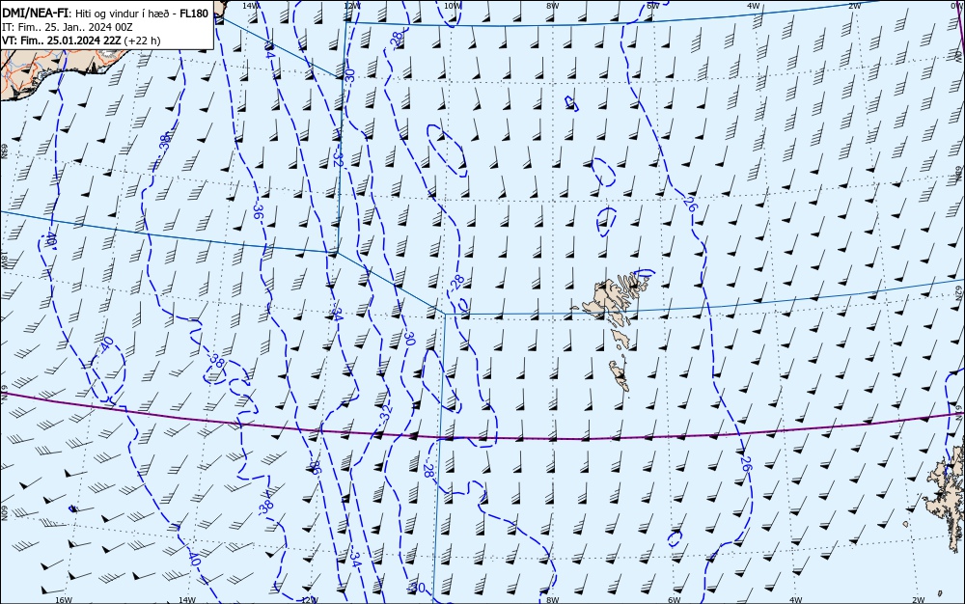Click the "-36" label below the purple line
Screen dimensions: 965x604
(315, 467)
